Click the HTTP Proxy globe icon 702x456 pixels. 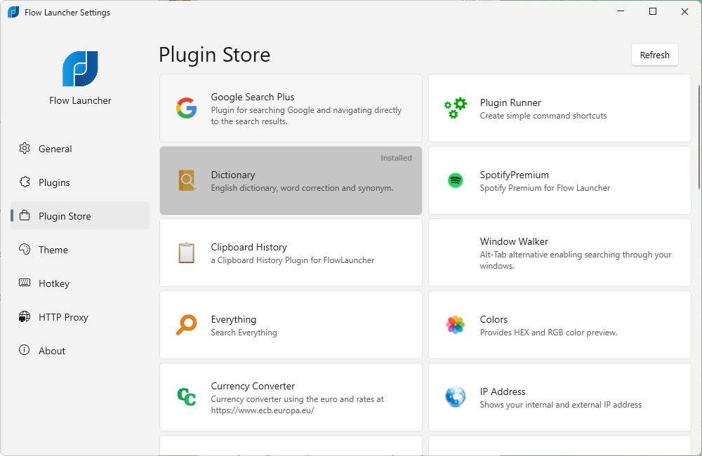click(25, 316)
